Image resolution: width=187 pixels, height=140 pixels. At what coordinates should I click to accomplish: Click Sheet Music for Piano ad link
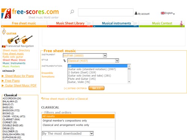coord(18,76)
